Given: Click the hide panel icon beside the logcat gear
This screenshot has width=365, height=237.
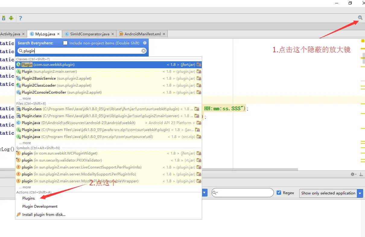Looking at the screenshot, I should point(361,174).
